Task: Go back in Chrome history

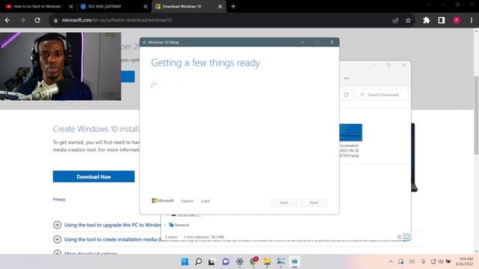Action: click(7, 20)
